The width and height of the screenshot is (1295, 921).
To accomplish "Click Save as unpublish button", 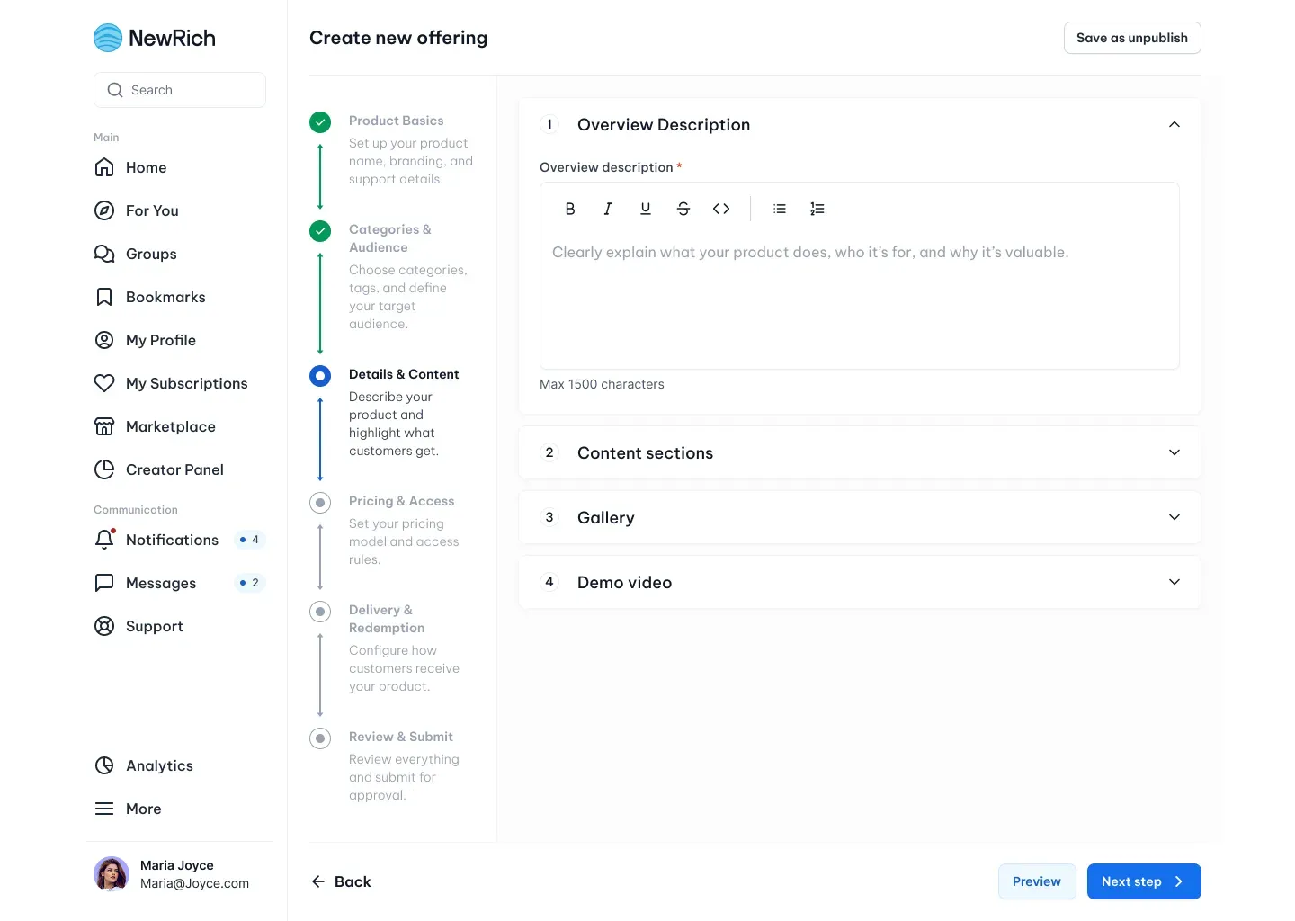I will coord(1132,38).
